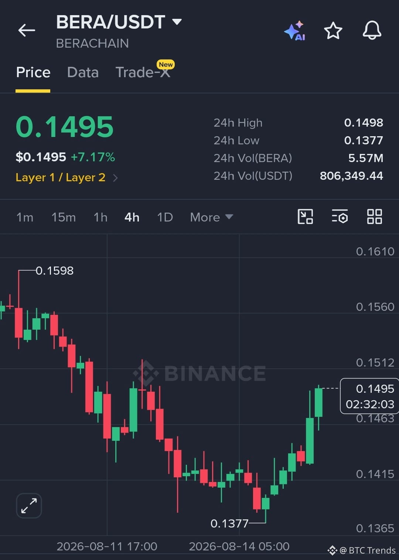Tap the +7.17% change value
The width and height of the screenshot is (399, 560).
tap(93, 157)
